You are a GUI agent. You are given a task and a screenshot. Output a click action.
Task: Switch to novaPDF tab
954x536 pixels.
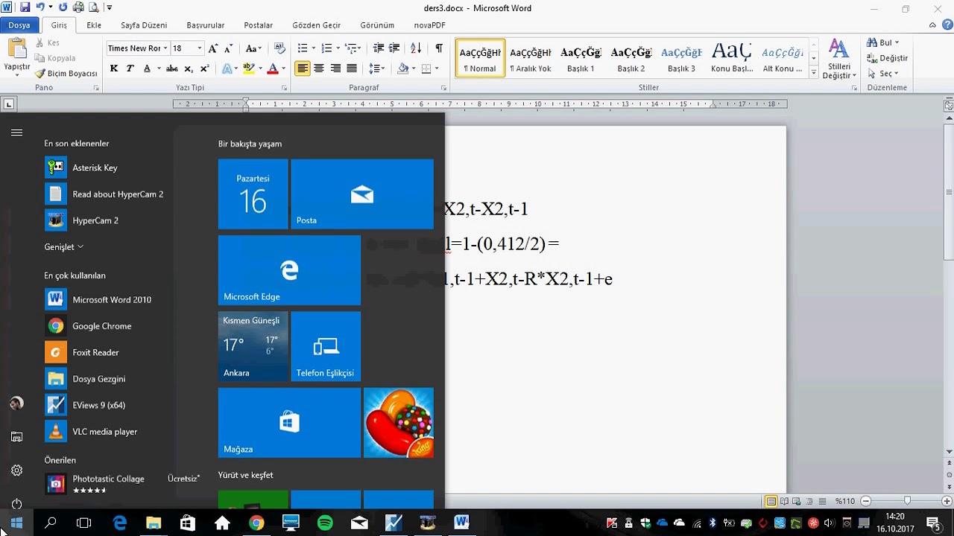430,25
